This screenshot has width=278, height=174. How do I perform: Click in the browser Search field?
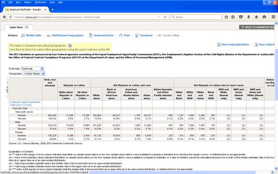[196, 17]
